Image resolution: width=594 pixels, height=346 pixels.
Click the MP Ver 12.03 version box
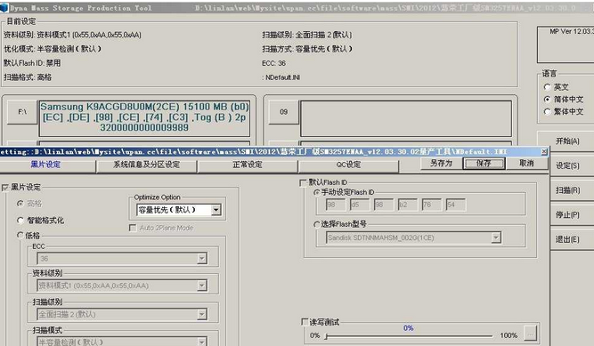point(566,44)
